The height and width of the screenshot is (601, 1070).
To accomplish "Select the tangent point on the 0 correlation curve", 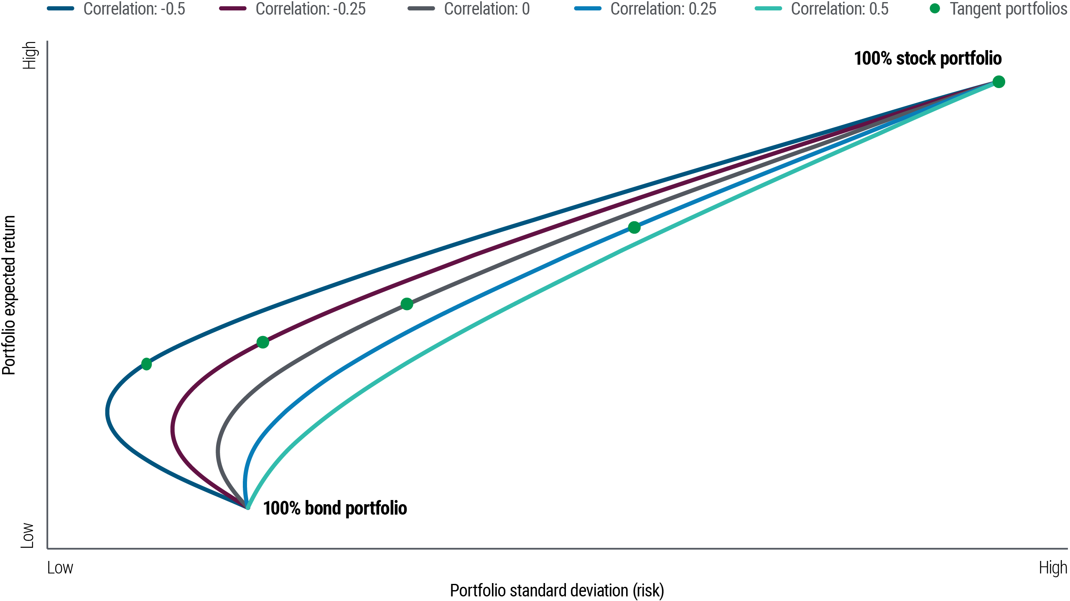I will [x=407, y=303].
